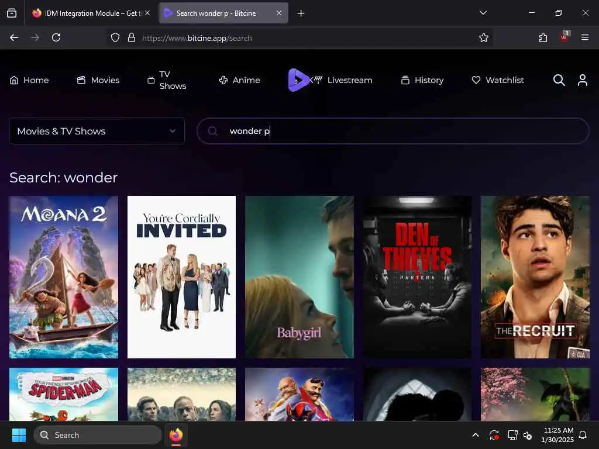Open the pink blossom tree poster
Viewport: 599px width, 449px height.
tap(535, 395)
